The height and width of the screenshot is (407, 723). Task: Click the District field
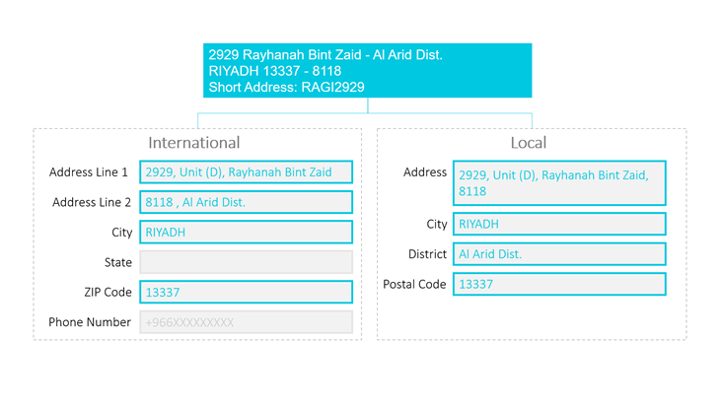tap(558, 254)
